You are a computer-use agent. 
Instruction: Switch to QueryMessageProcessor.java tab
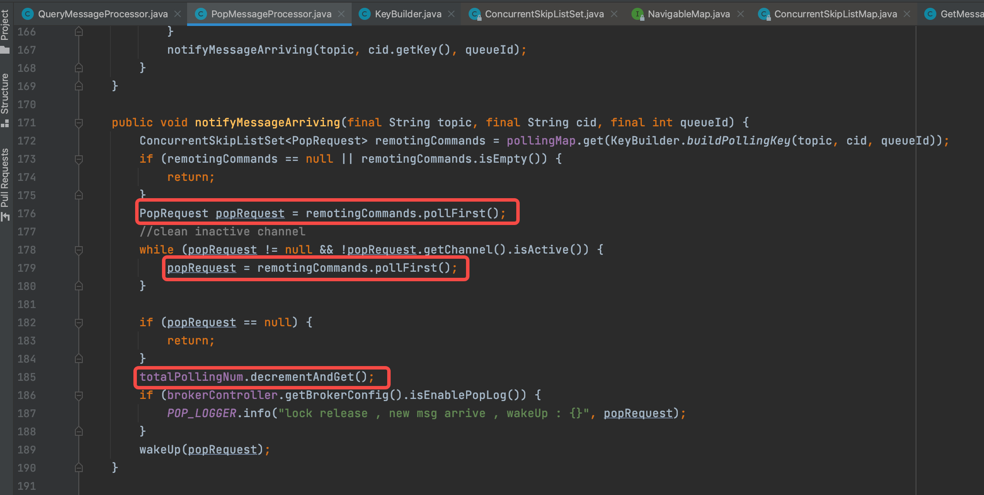click(103, 14)
